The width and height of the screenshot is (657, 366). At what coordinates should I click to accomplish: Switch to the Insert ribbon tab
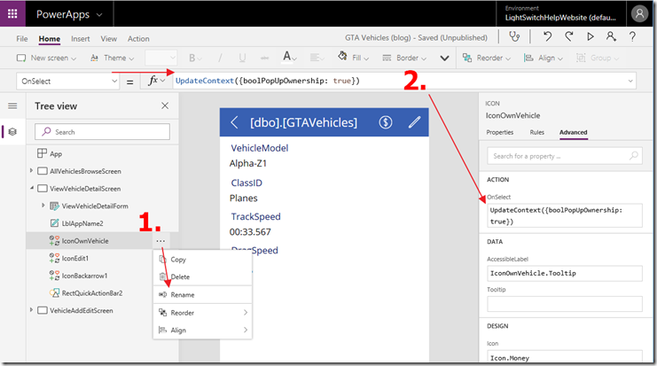pyautogui.click(x=81, y=38)
